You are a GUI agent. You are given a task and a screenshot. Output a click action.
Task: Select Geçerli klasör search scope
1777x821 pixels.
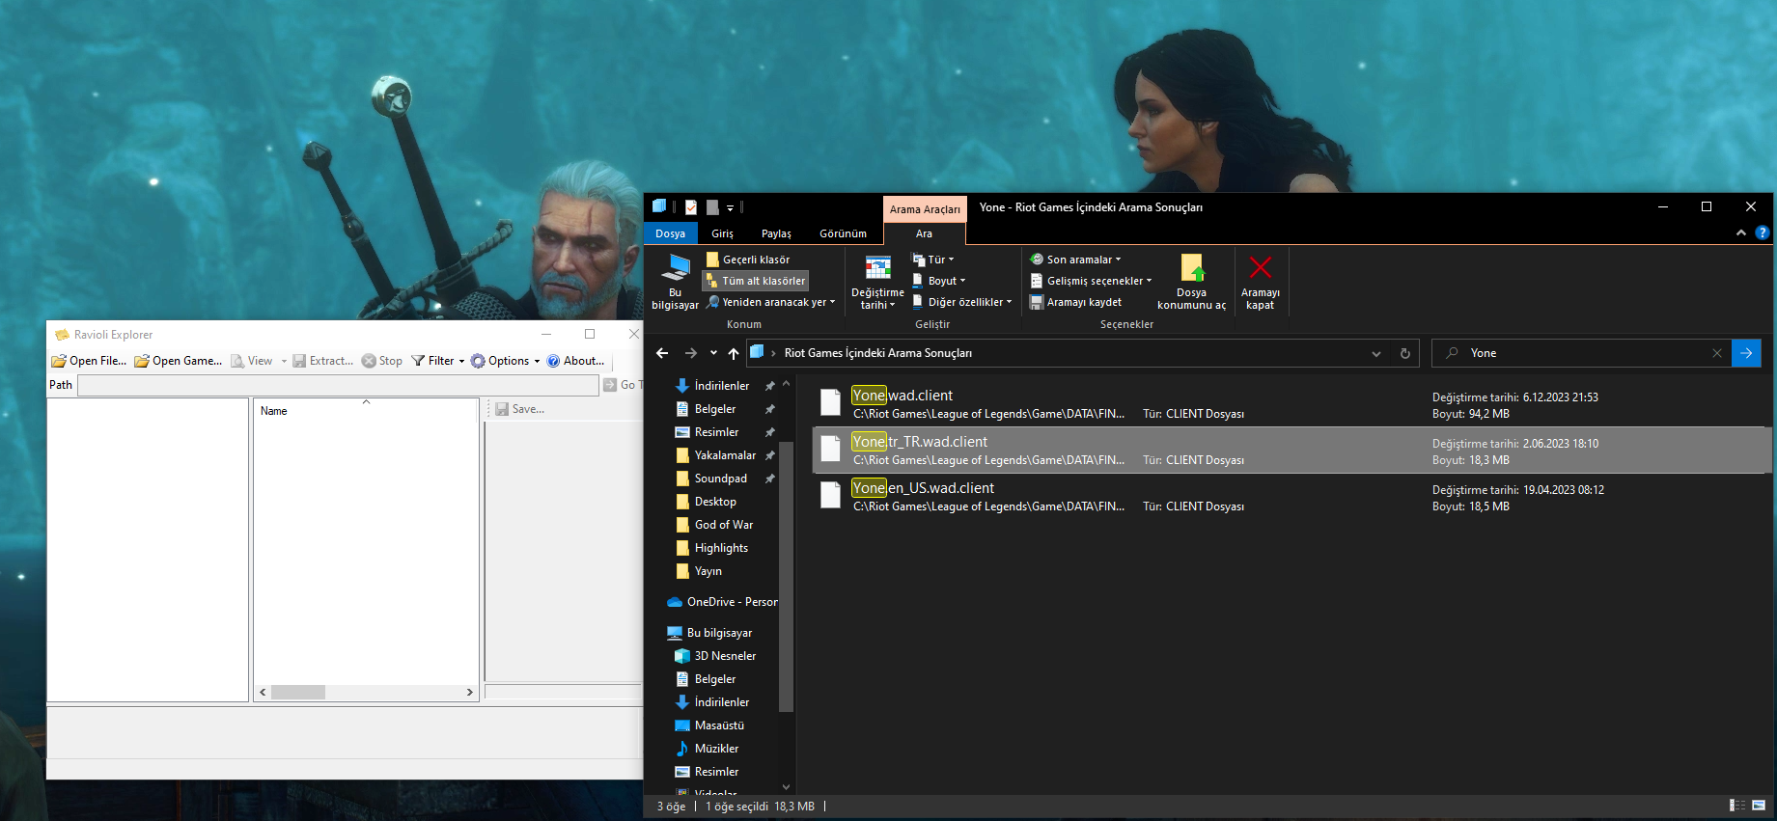click(748, 260)
